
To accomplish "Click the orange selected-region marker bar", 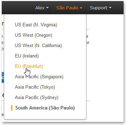I will point(11,108).
